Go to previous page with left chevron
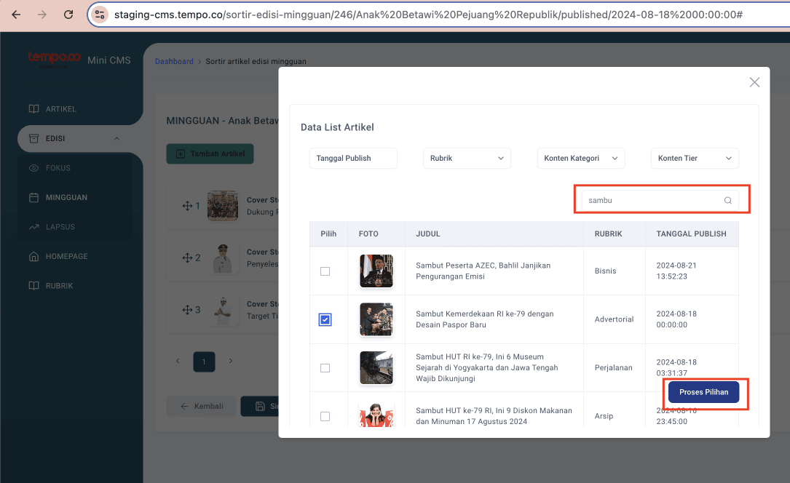The width and height of the screenshot is (790, 483). [x=178, y=362]
